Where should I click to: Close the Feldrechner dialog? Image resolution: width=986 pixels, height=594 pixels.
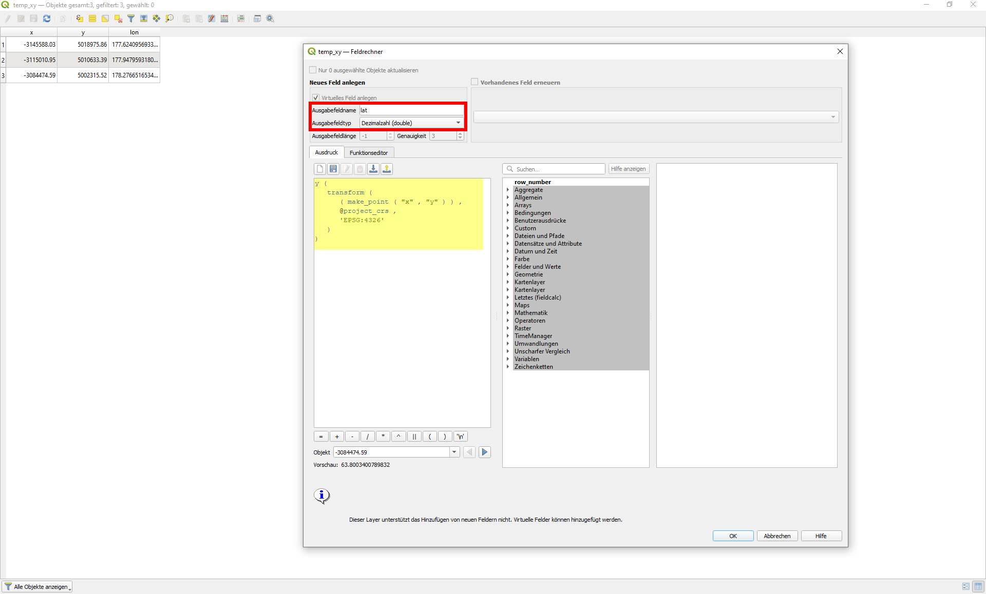(x=840, y=51)
